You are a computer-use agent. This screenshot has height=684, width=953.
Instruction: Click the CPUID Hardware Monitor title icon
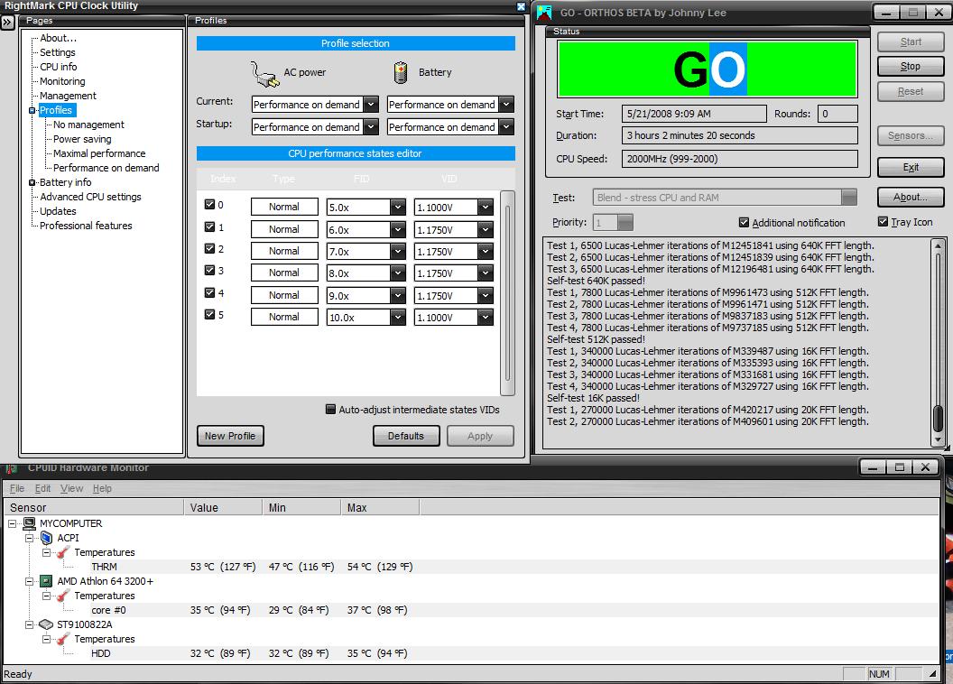tap(11, 468)
